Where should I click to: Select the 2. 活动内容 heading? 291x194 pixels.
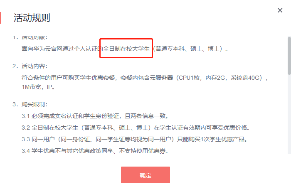(30, 66)
